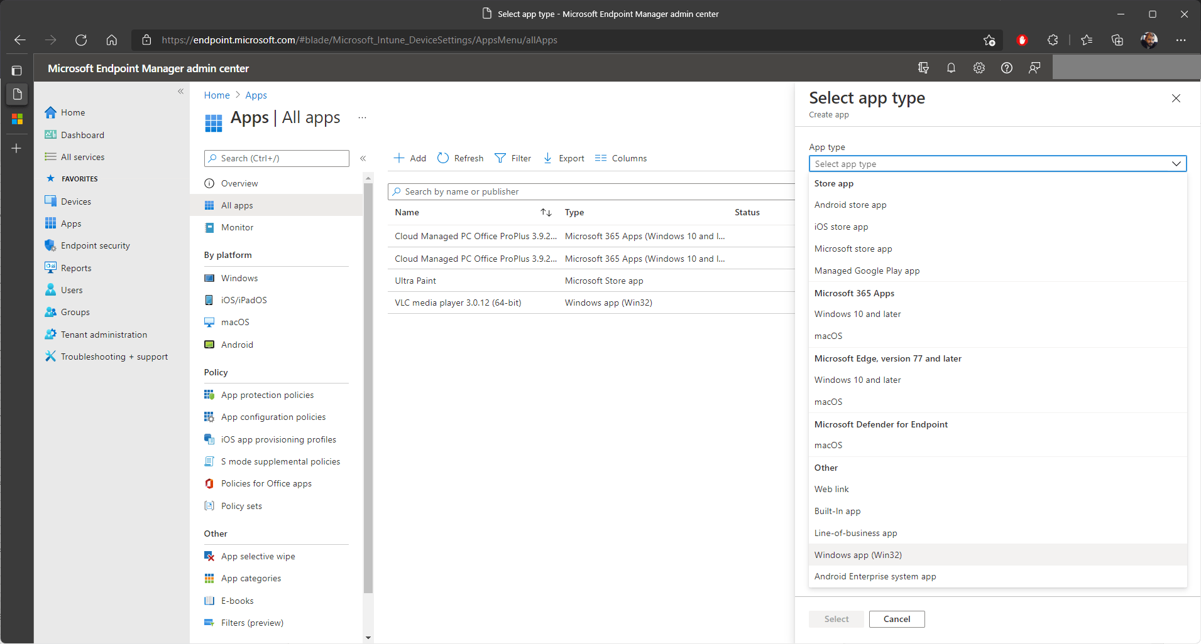Choose Managed Google Play app option
Image resolution: width=1201 pixels, height=644 pixels.
point(997,271)
